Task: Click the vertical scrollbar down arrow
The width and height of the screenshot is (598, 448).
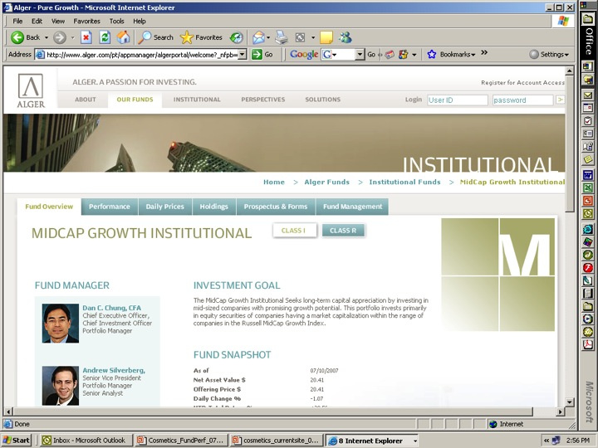Action: [x=570, y=402]
